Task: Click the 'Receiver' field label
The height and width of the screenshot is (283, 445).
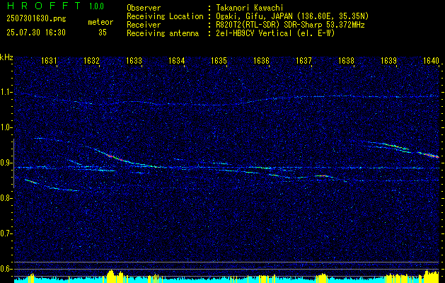Action: [144, 25]
